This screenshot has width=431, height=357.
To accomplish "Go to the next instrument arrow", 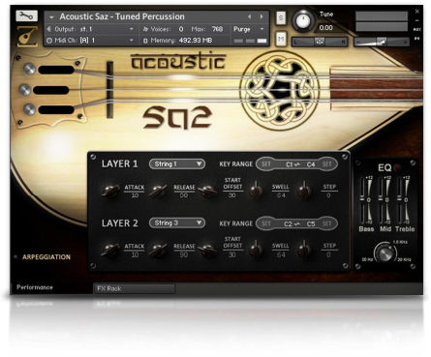I will (262, 16).
